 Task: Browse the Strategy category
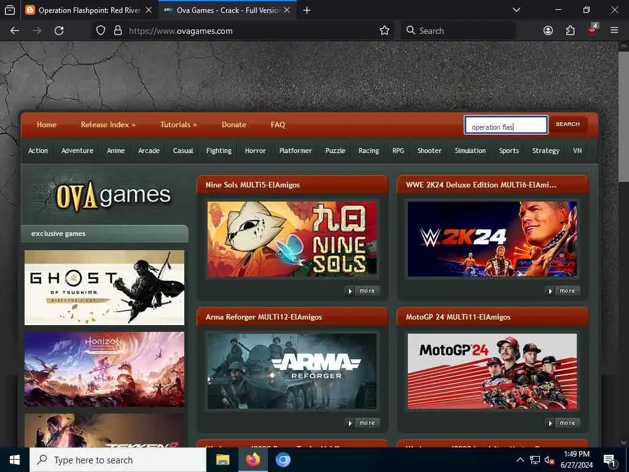pyautogui.click(x=545, y=151)
